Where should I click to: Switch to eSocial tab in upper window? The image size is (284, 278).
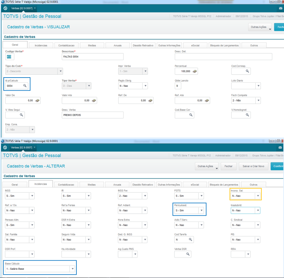click(195, 45)
